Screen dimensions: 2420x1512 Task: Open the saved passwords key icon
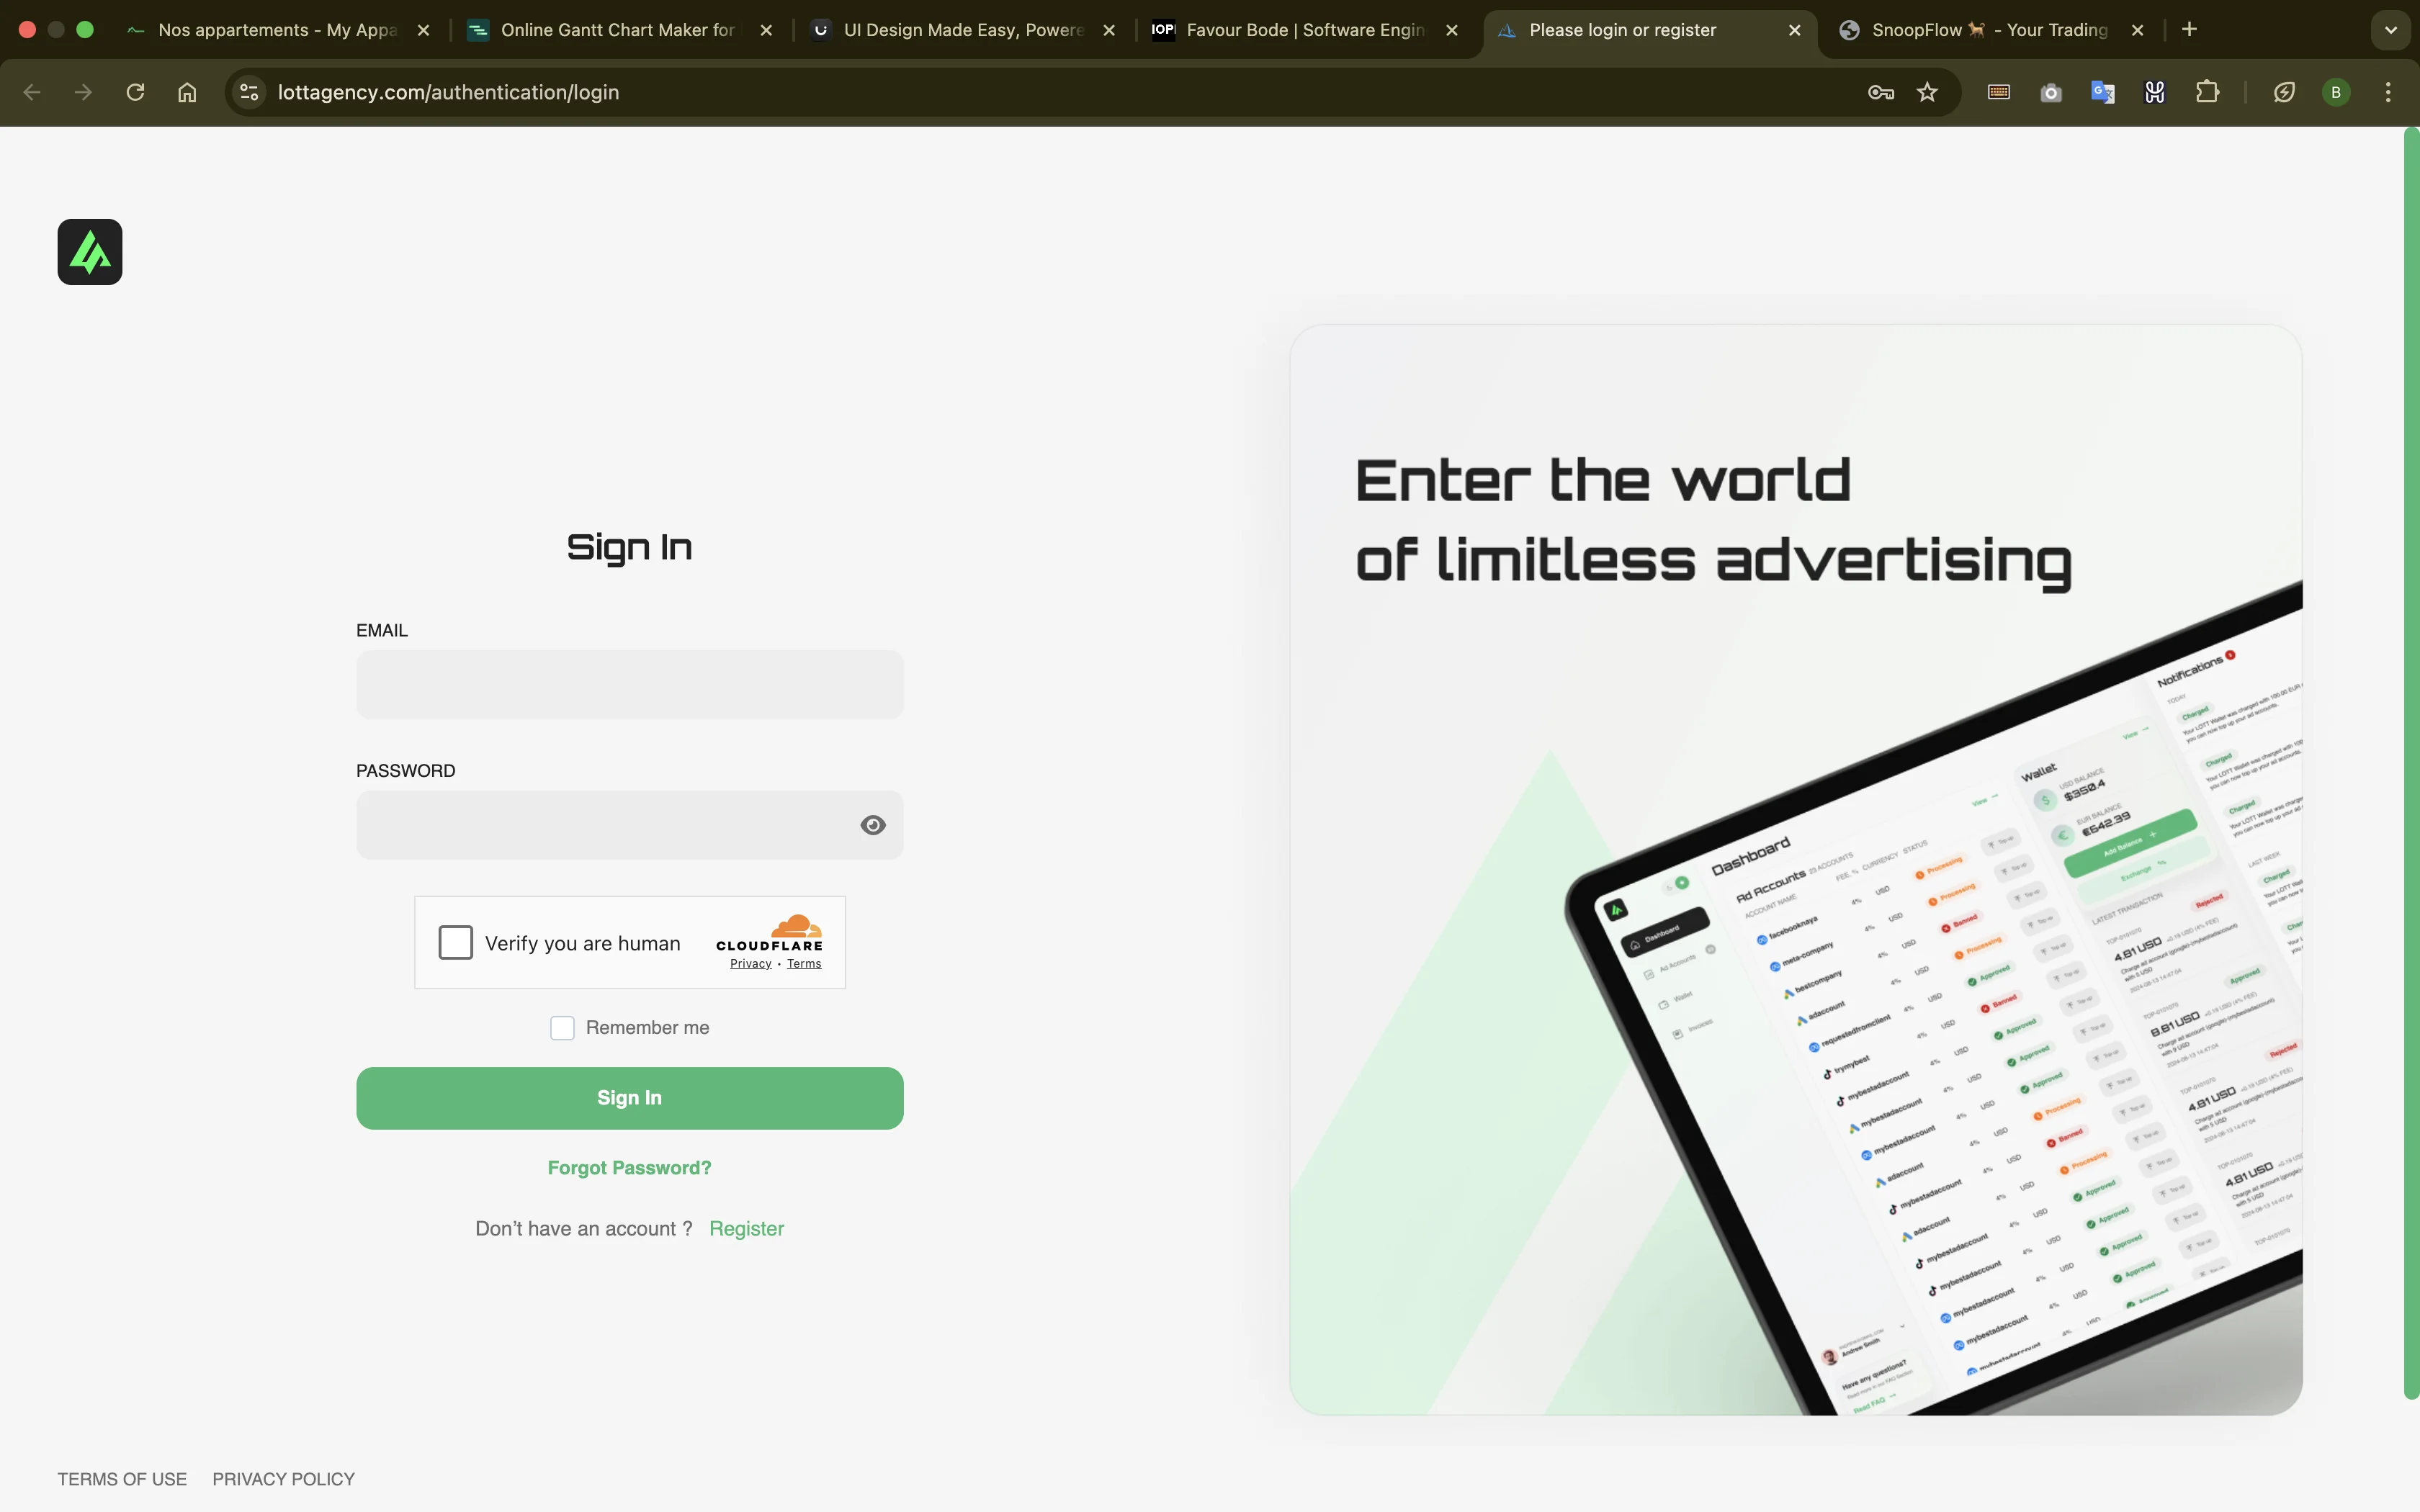(x=1880, y=92)
